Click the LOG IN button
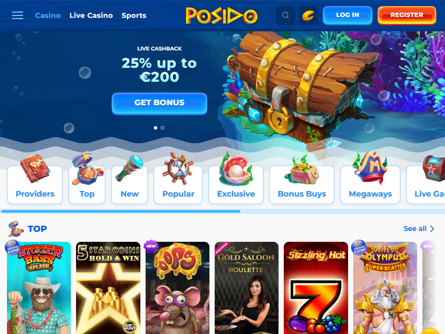The width and height of the screenshot is (445, 334). 348,15
